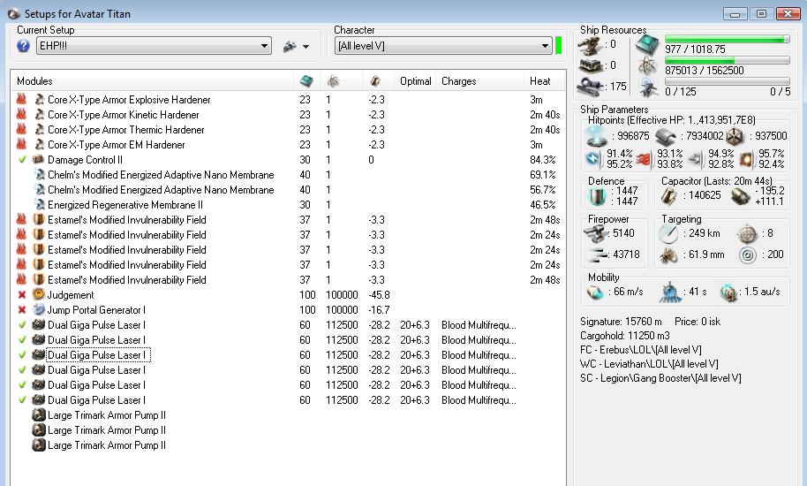Toggle Jump Portal Generator I status
Viewport: 807px width, 486px height.
click(x=22, y=310)
